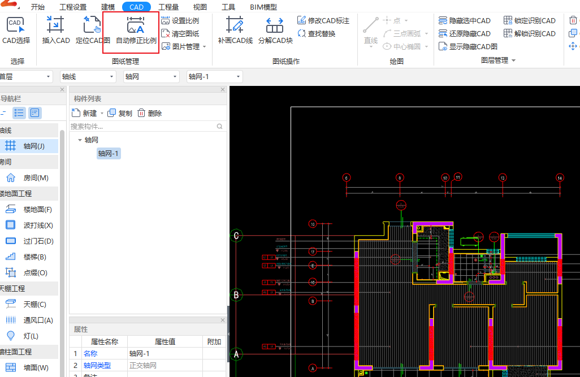
Task: Select 点缀(O) in navigation
Action: coord(29,272)
